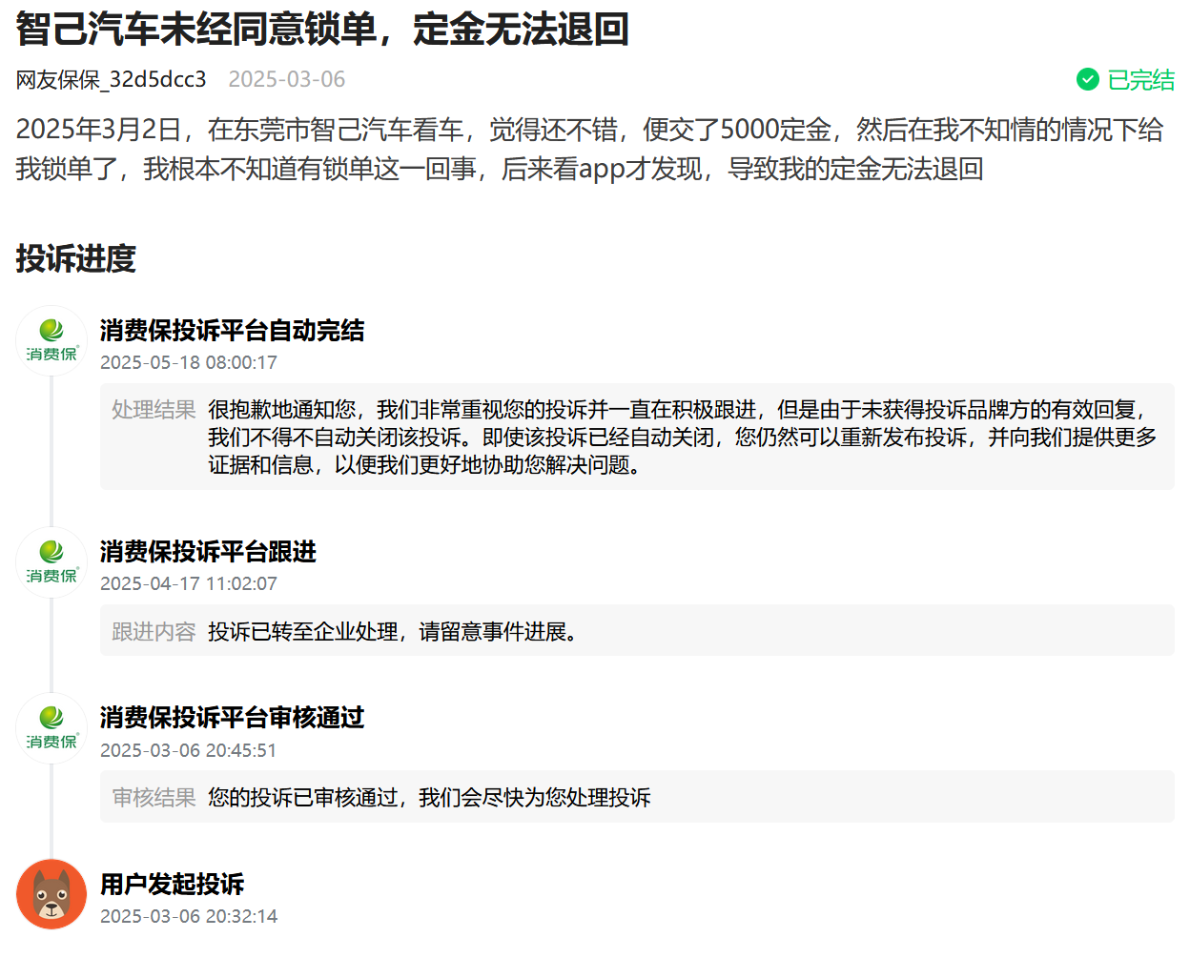Click the dog avatar beside 用户发起投诉
The width and height of the screenshot is (1190, 958).
51,894
